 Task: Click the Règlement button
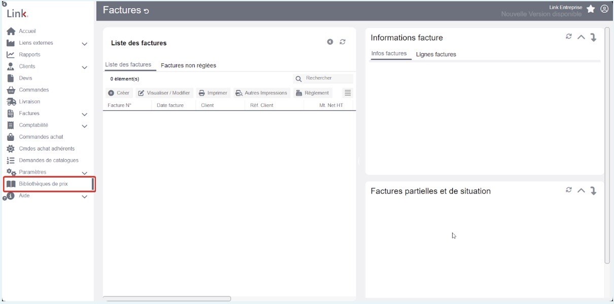click(313, 93)
